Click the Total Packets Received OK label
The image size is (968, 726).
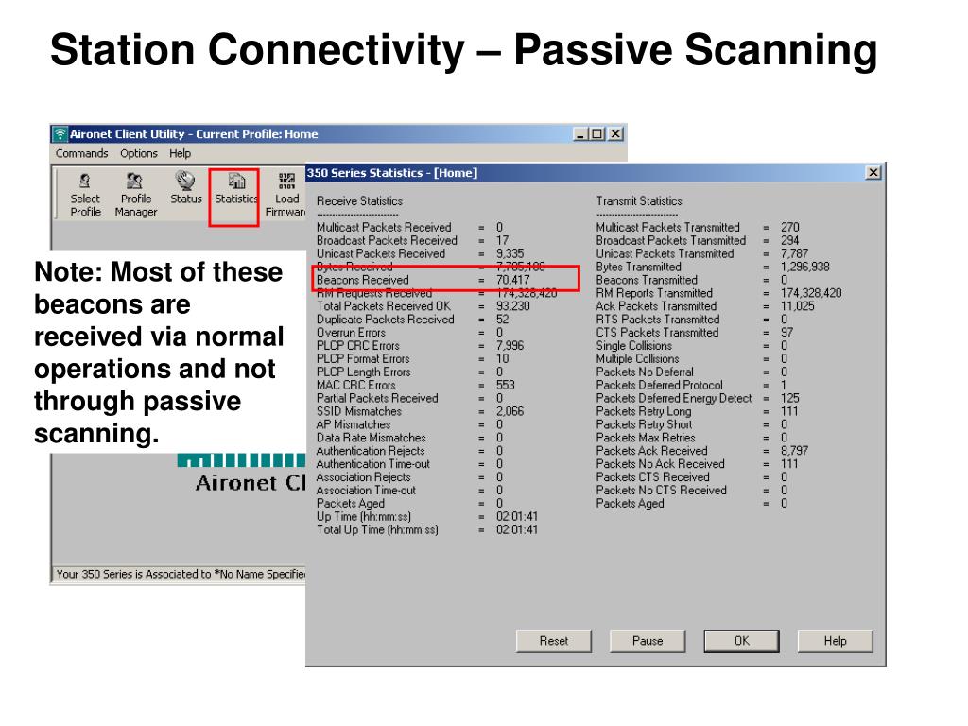point(384,306)
